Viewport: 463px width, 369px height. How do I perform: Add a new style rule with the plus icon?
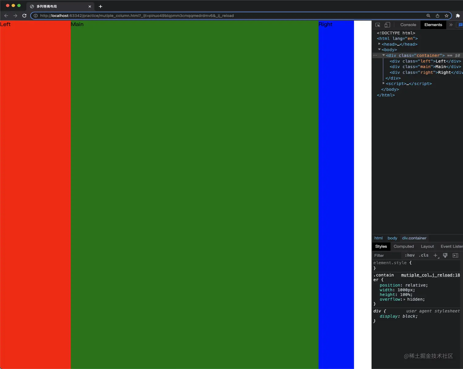click(x=435, y=255)
